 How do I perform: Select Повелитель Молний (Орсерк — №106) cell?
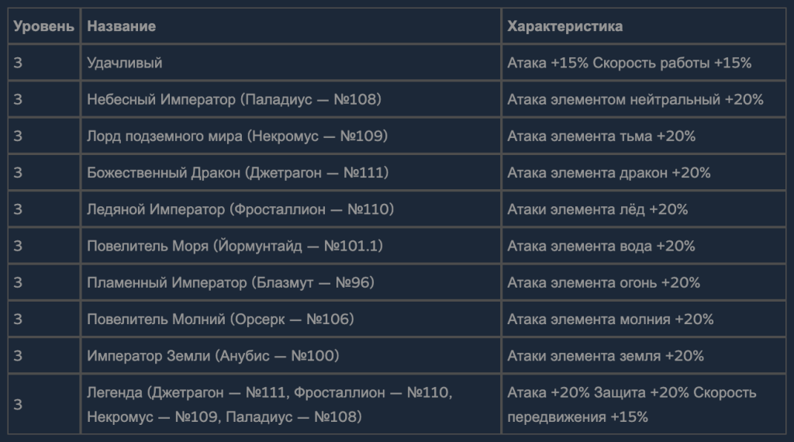[291, 319]
